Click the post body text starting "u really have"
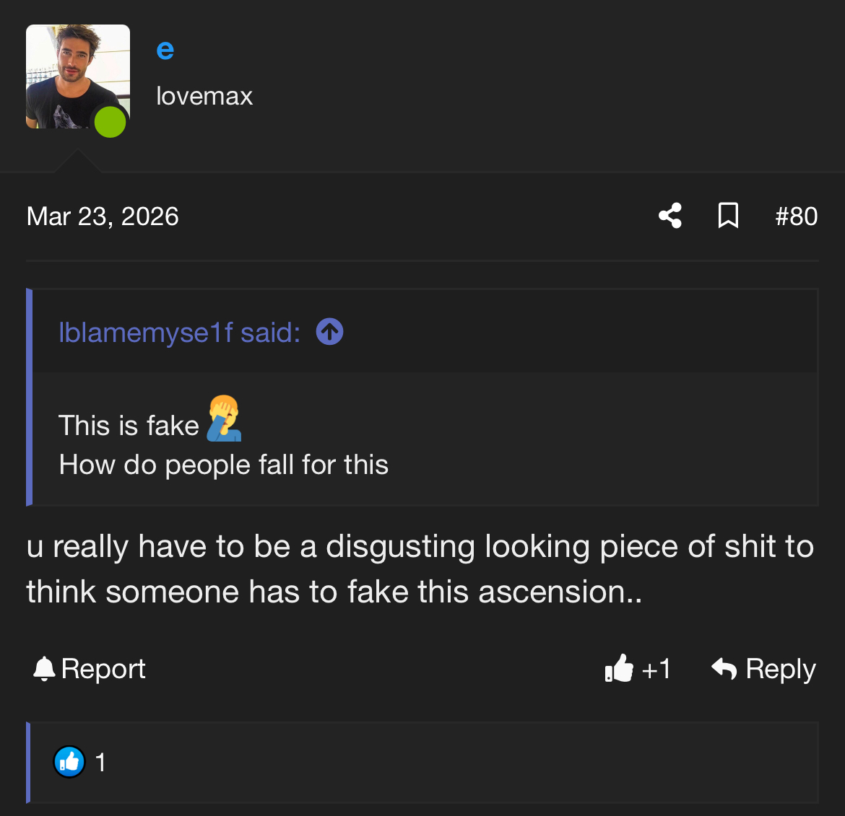Screen dimensions: 845x816 point(419,569)
